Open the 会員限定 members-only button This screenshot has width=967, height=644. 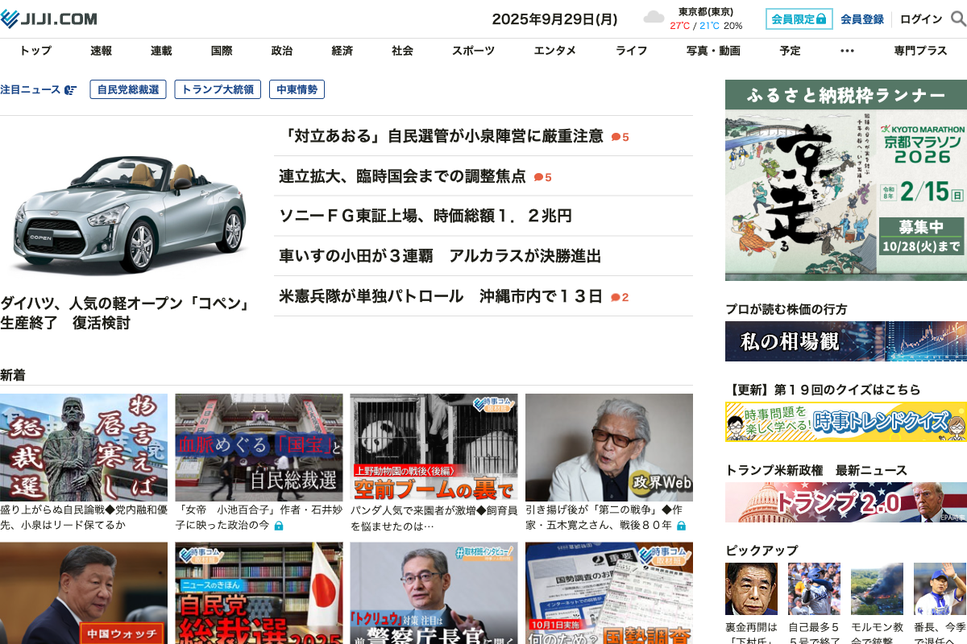tap(799, 19)
